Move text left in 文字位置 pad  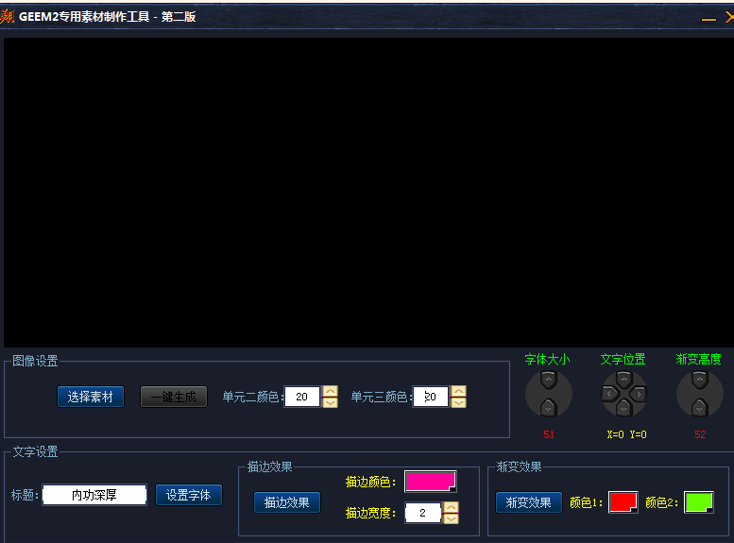click(x=609, y=394)
